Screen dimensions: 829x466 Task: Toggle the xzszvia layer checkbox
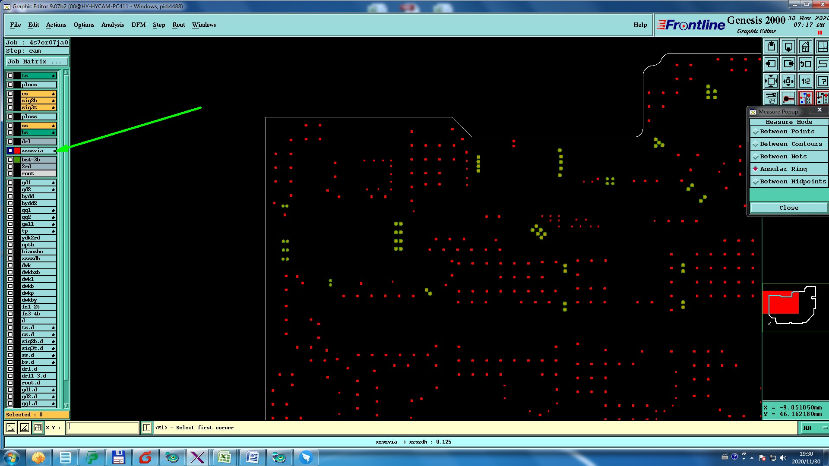[x=10, y=151]
